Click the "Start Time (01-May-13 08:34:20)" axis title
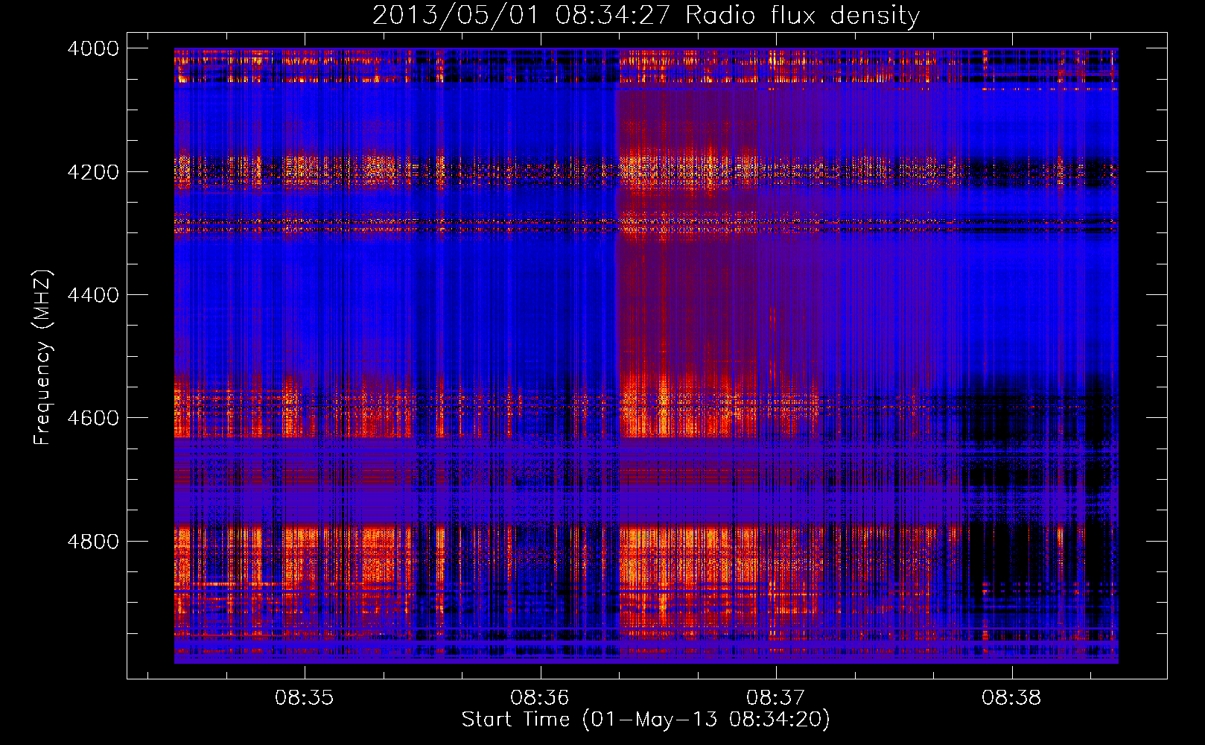This screenshot has height=745, width=1205. click(646, 720)
